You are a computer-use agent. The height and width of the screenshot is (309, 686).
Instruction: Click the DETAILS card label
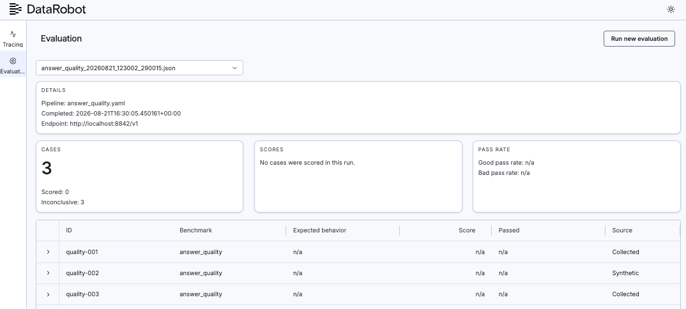tap(54, 90)
